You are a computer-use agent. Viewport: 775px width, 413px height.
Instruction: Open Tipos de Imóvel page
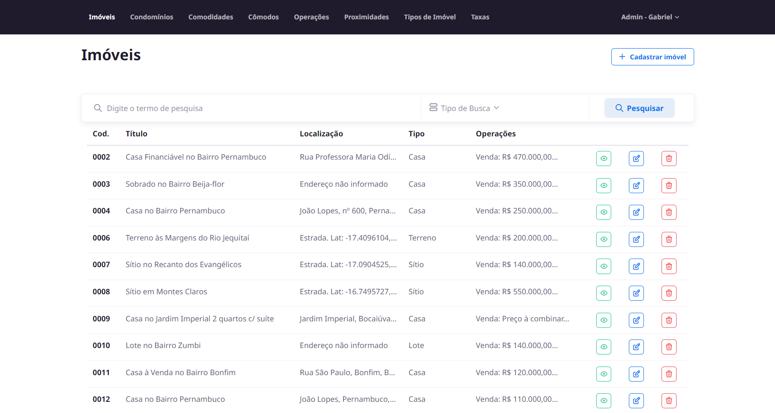[430, 17]
